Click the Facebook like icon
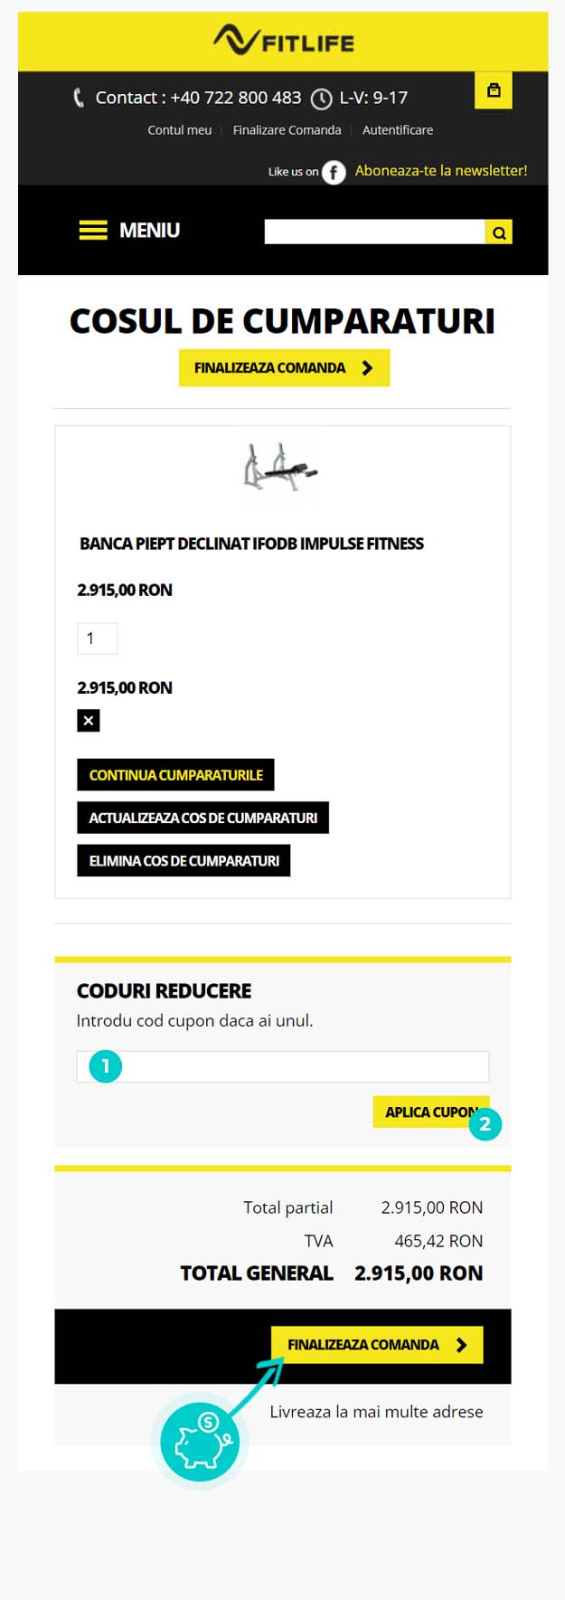 pyautogui.click(x=334, y=172)
